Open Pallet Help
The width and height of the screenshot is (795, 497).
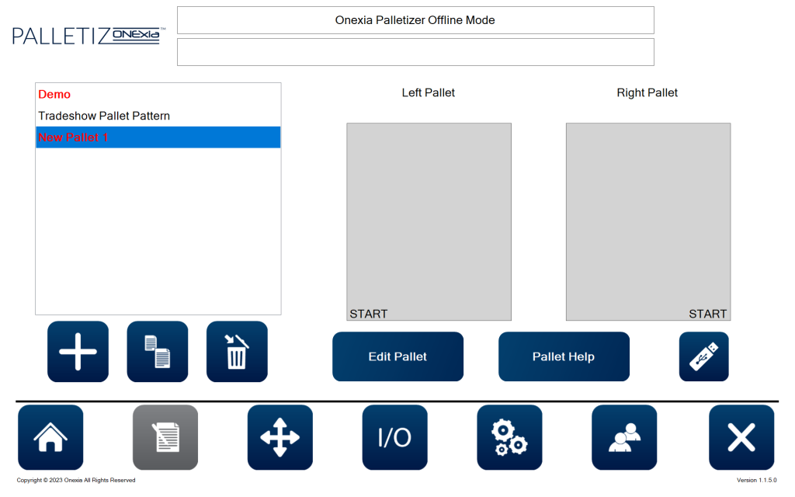pos(564,356)
